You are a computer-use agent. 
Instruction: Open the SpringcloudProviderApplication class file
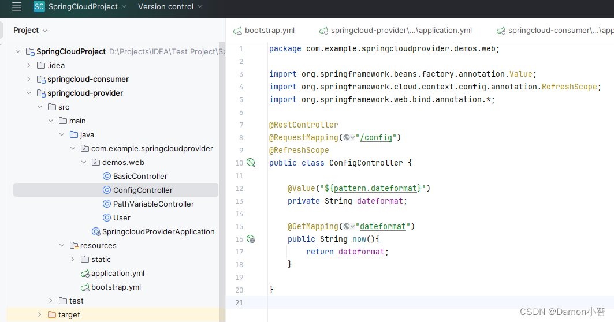(158, 231)
